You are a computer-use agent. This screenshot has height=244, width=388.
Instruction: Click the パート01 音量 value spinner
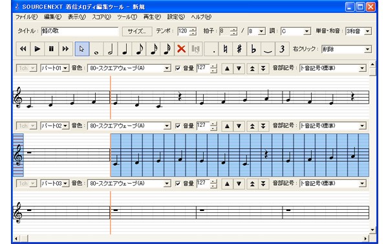click(x=213, y=68)
